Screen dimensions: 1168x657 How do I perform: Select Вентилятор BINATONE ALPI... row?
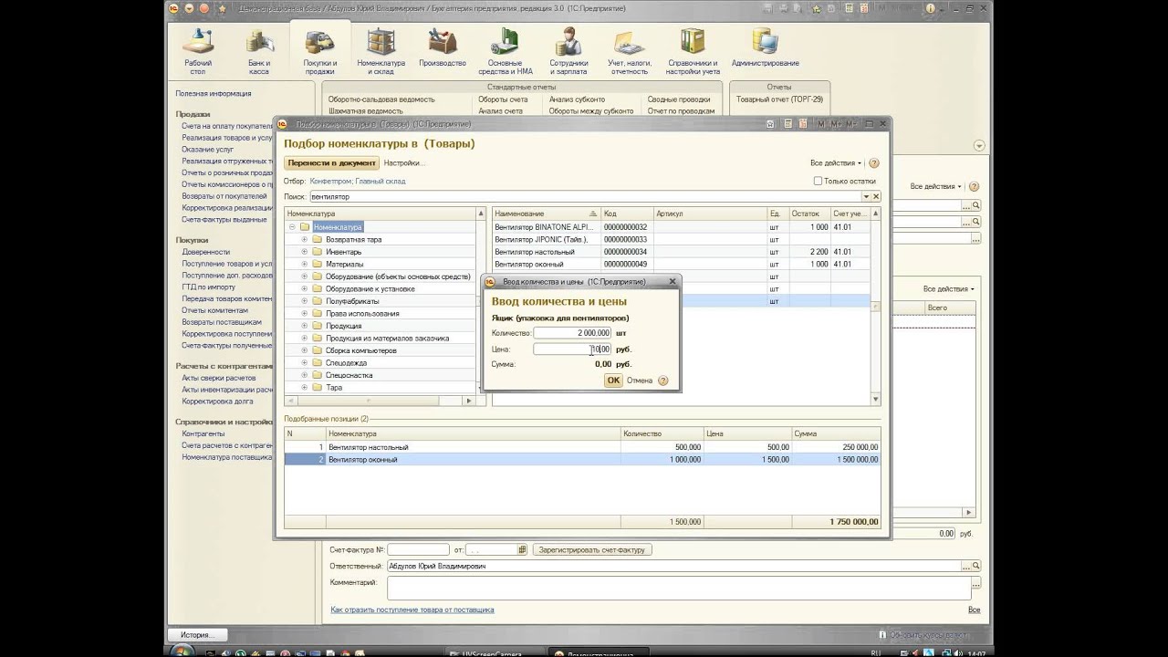pyautogui.click(x=681, y=227)
